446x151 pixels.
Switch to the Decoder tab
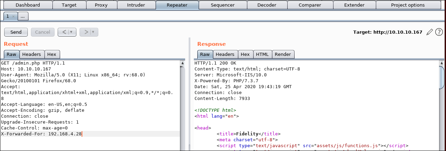coord(267,5)
